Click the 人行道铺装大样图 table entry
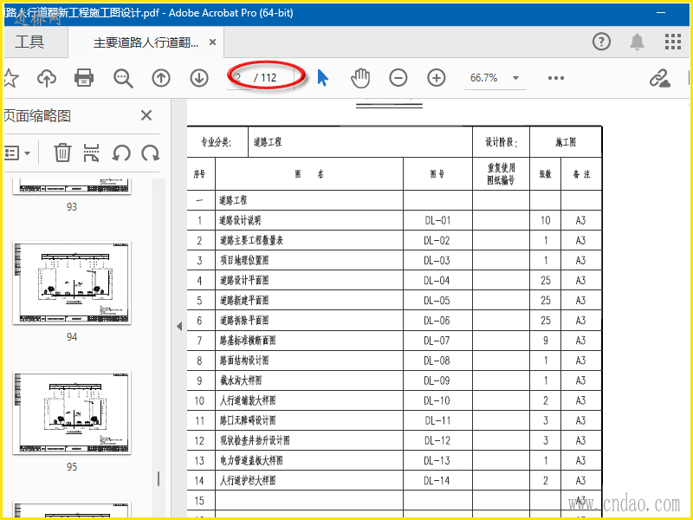 [248, 400]
